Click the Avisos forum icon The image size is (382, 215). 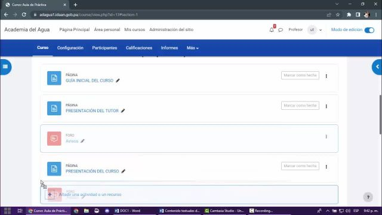tap(54, 139)
